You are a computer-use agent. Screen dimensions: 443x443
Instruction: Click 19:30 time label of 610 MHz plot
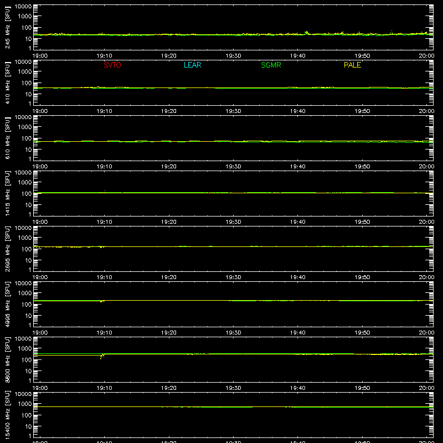pos(233,167)
